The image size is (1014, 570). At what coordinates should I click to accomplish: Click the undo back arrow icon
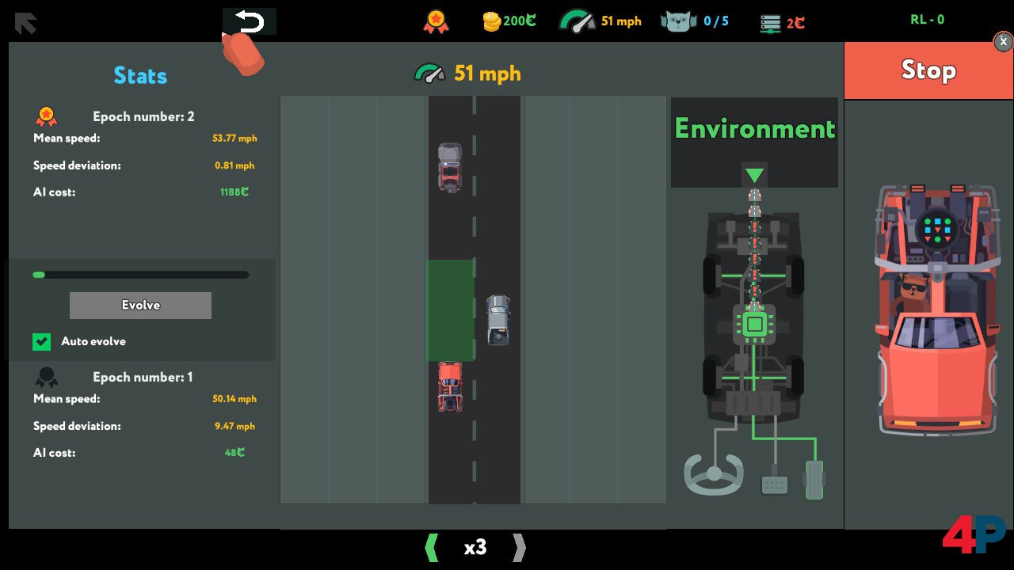pos(249,21)
